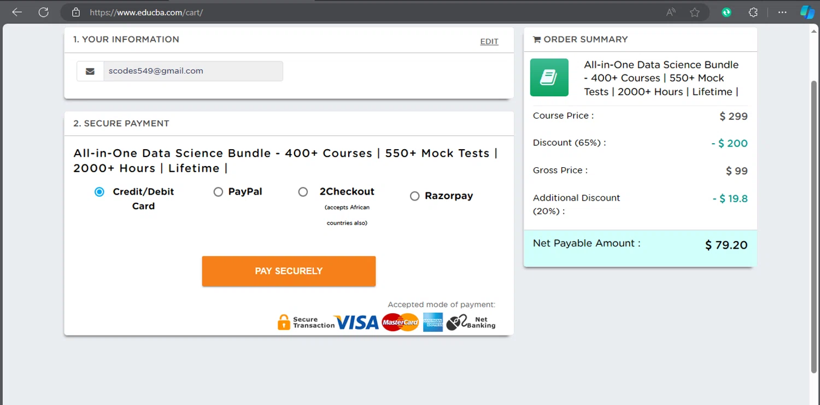Image resolution: width=820 pixels, height=405 pixels.
Task: Click the browser address bar URL
Action: tap(147, 12)
